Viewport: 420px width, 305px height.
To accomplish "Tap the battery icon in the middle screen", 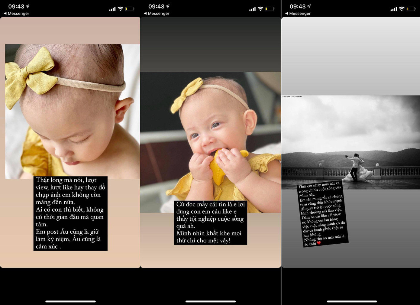I will click(x=270, y=9).
